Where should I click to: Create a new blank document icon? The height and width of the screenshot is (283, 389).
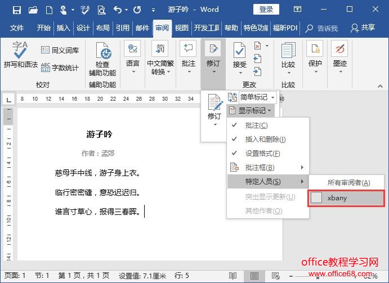(x=49, y=10)
